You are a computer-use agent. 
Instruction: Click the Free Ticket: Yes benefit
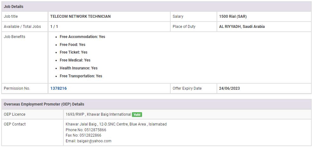[73, 52]
